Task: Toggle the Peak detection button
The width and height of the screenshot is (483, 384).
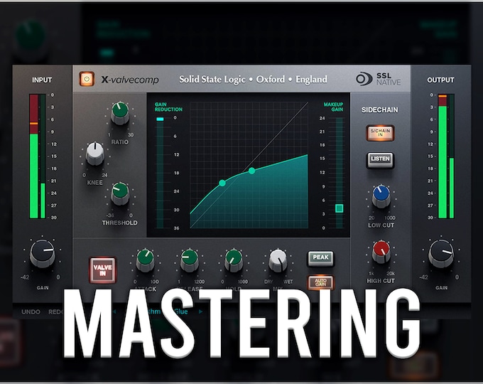Action: coord(320,258)
